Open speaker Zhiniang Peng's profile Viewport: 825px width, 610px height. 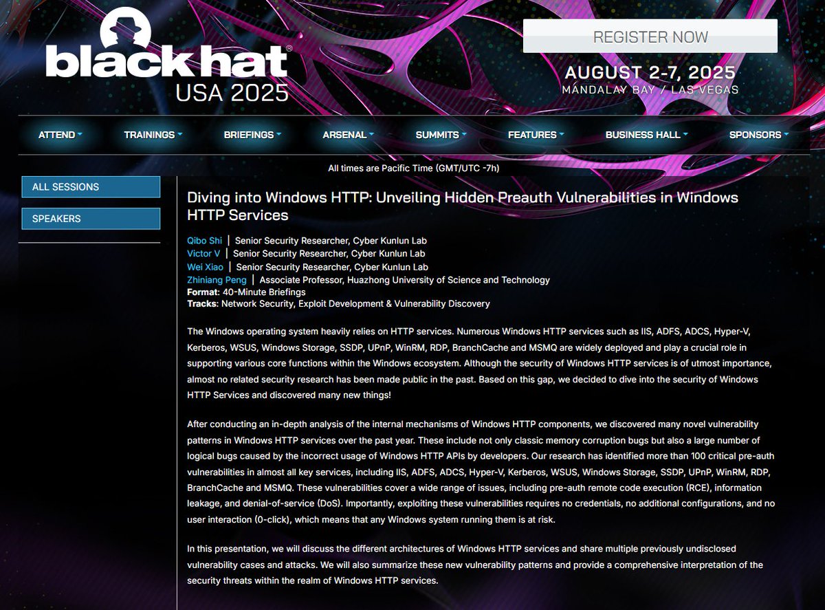point(217,280)
